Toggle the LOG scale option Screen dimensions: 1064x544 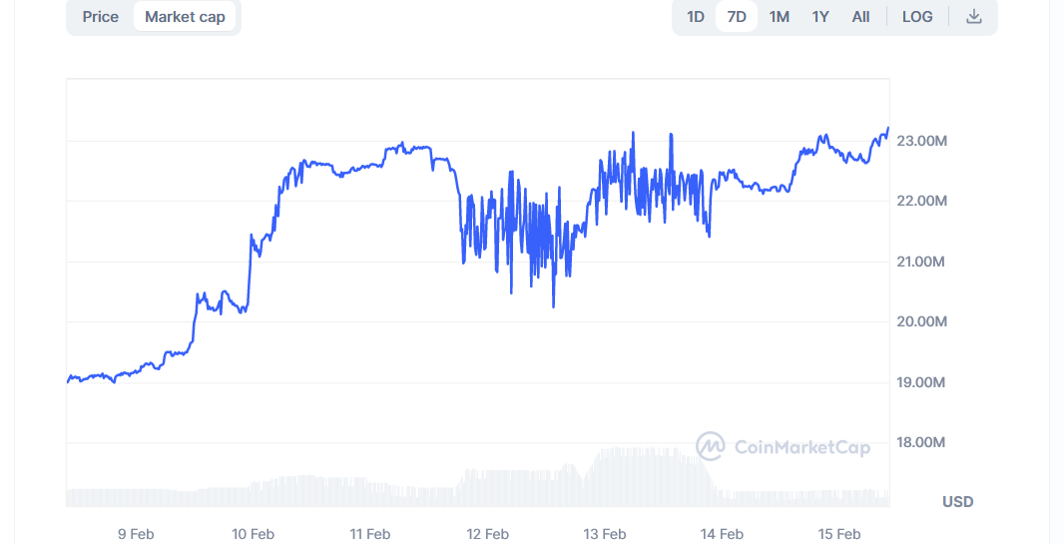(x=917, y=17)
